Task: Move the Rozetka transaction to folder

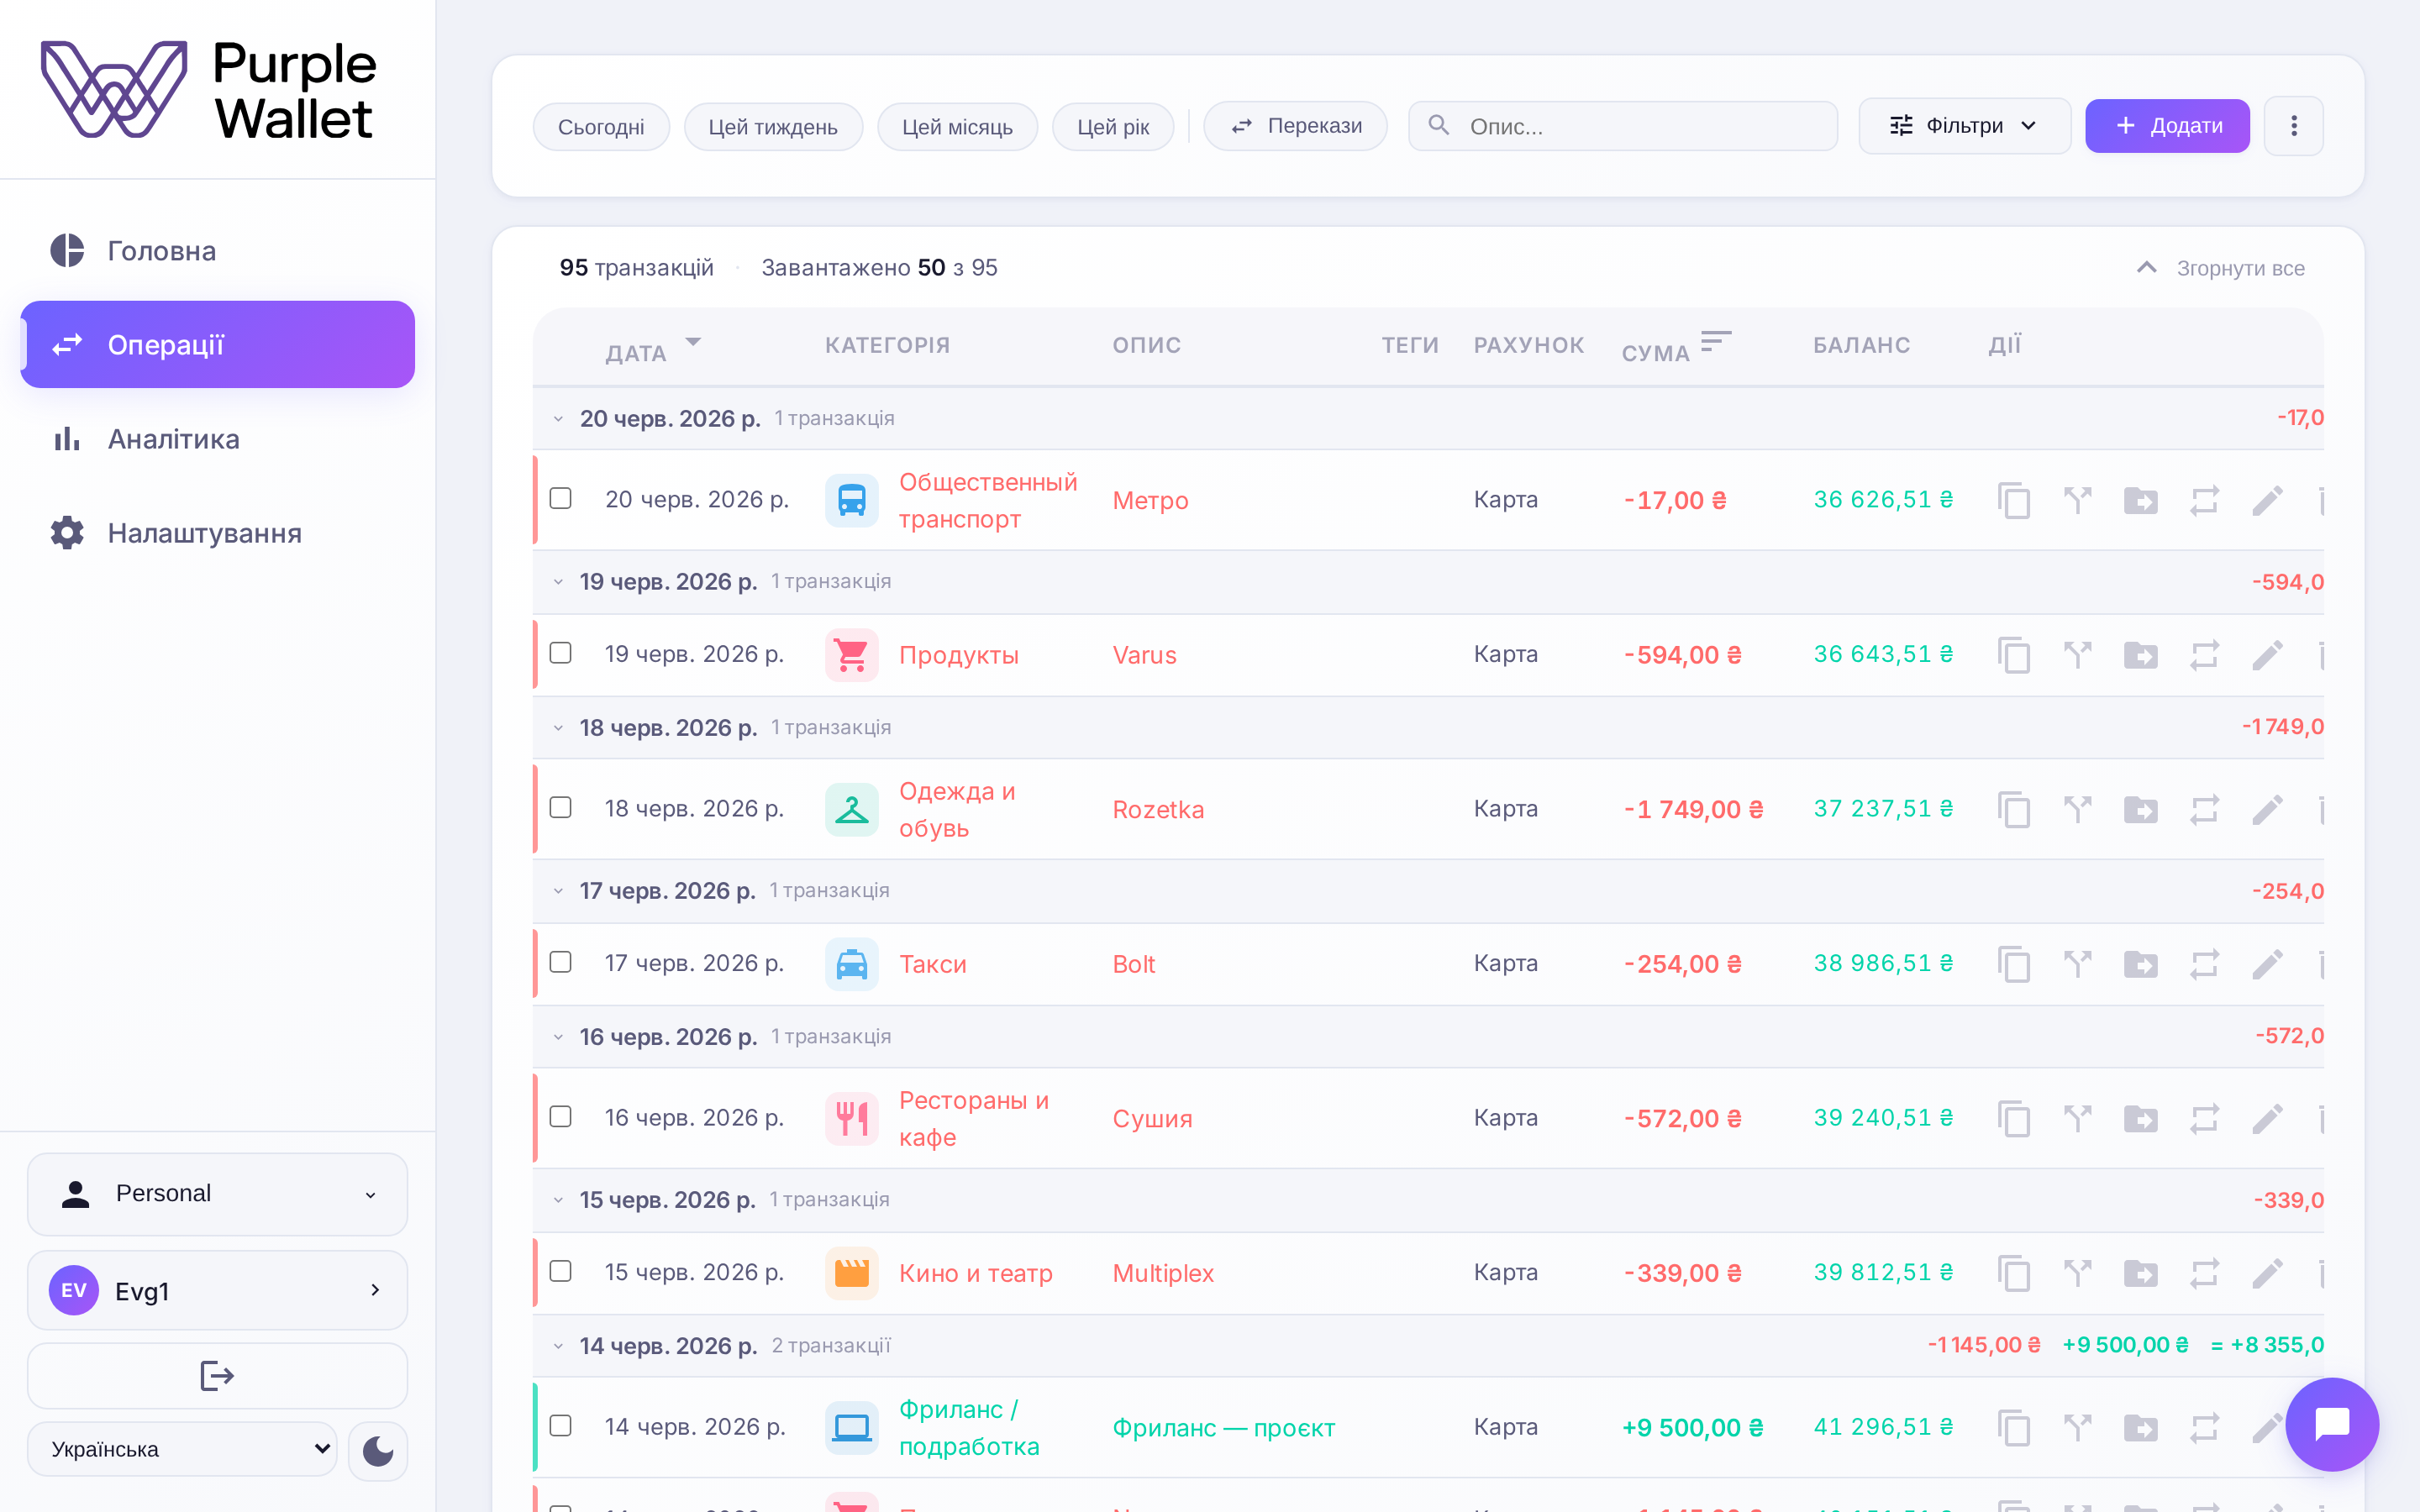Action: click(2140, 809)
